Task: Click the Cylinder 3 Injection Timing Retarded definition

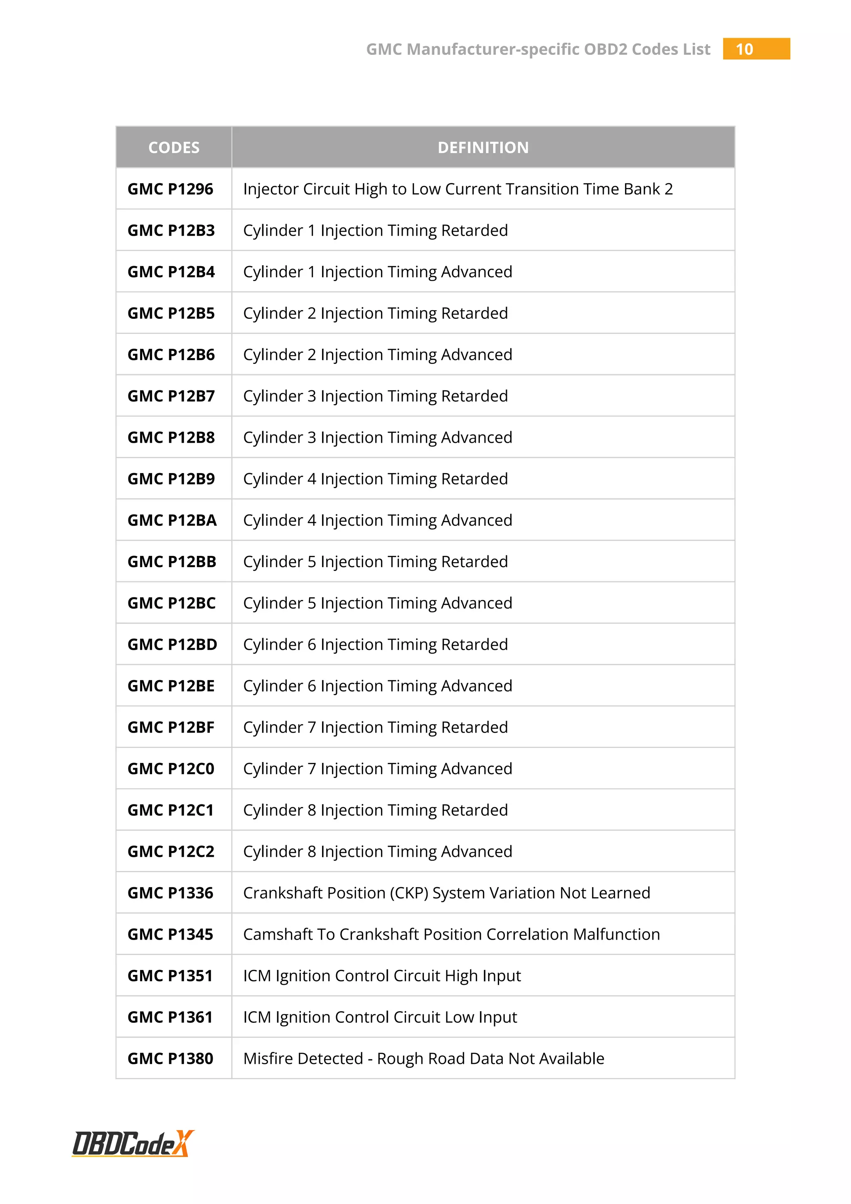Action: pos(376,397)
